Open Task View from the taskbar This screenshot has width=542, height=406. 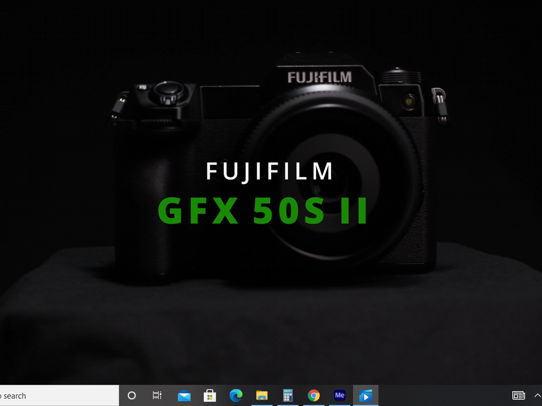(157, 395)
